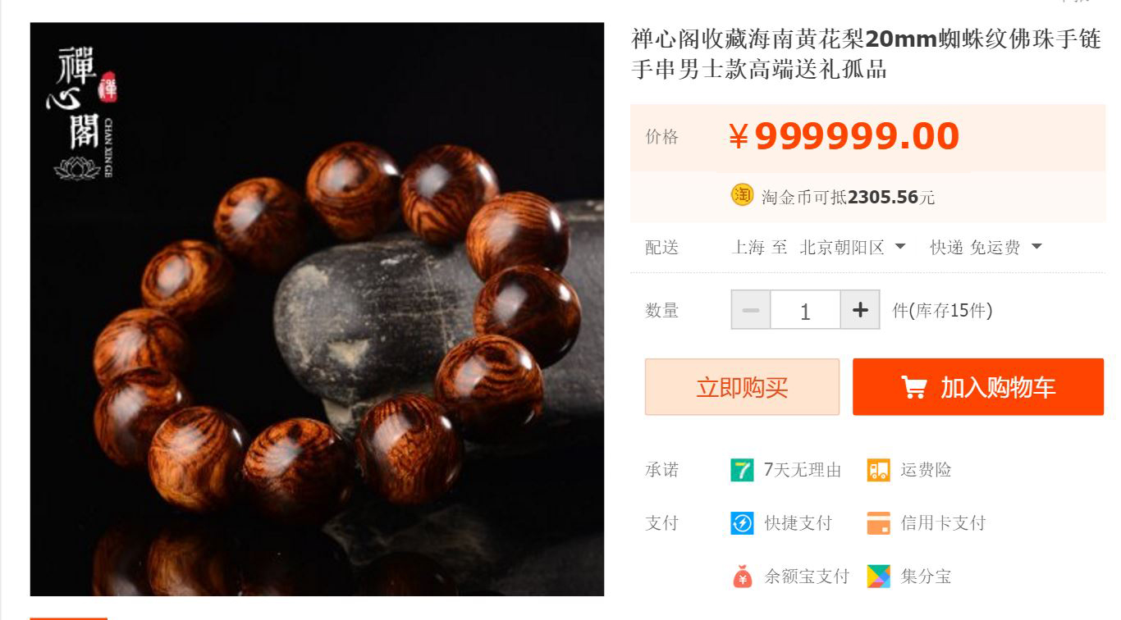Click the shopping cart icon in orange button
1121x620 pixels.
coord(913,387)
